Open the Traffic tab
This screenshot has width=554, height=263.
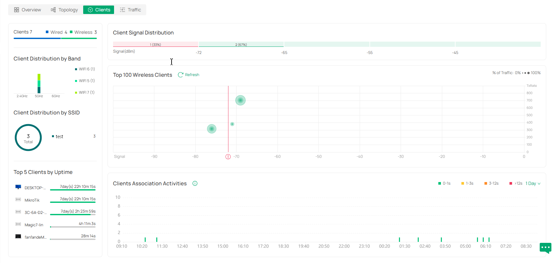130,10
